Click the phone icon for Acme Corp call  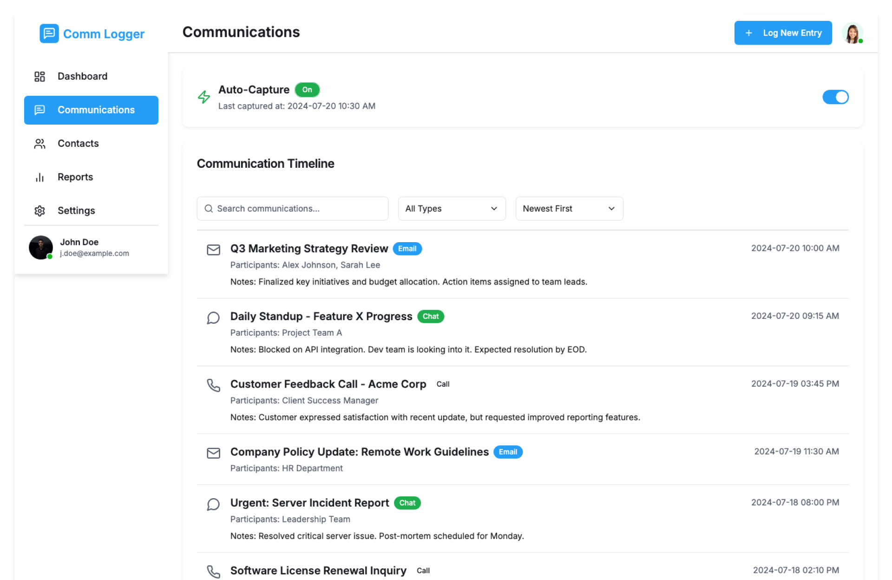point(213,385)
